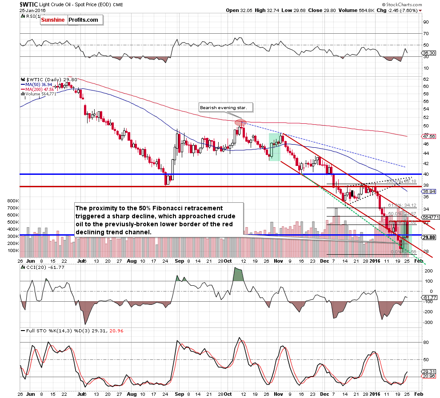Click the 36.94 MA(50) price tag
The width and height of the screenshot is (440, 398).
coord(429,191)
